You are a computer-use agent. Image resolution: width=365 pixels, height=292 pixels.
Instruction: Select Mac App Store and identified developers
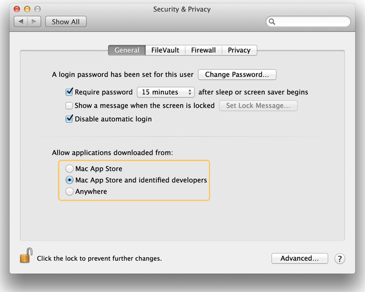[x=69, y=180]
